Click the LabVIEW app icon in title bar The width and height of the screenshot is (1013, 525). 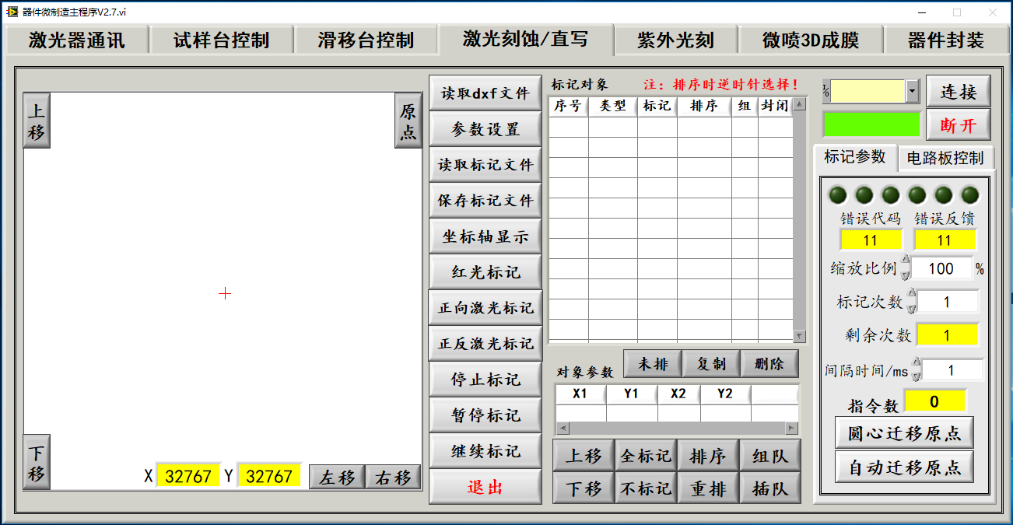[12, 12]
